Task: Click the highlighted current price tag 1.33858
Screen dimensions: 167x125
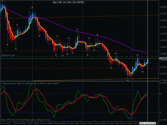Action: click(x=163, y=58)
